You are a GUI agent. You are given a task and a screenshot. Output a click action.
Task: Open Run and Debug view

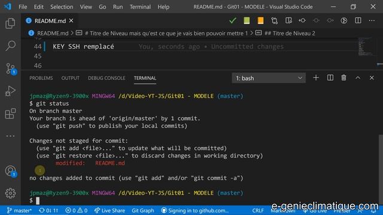pos(10,91)
